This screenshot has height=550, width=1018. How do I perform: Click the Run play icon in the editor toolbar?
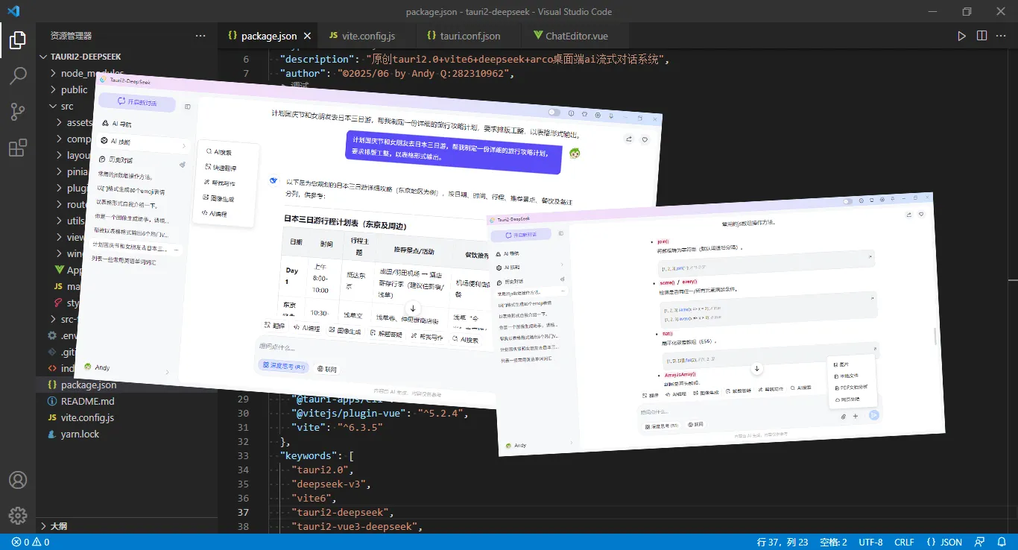click(x=962, y=36)
